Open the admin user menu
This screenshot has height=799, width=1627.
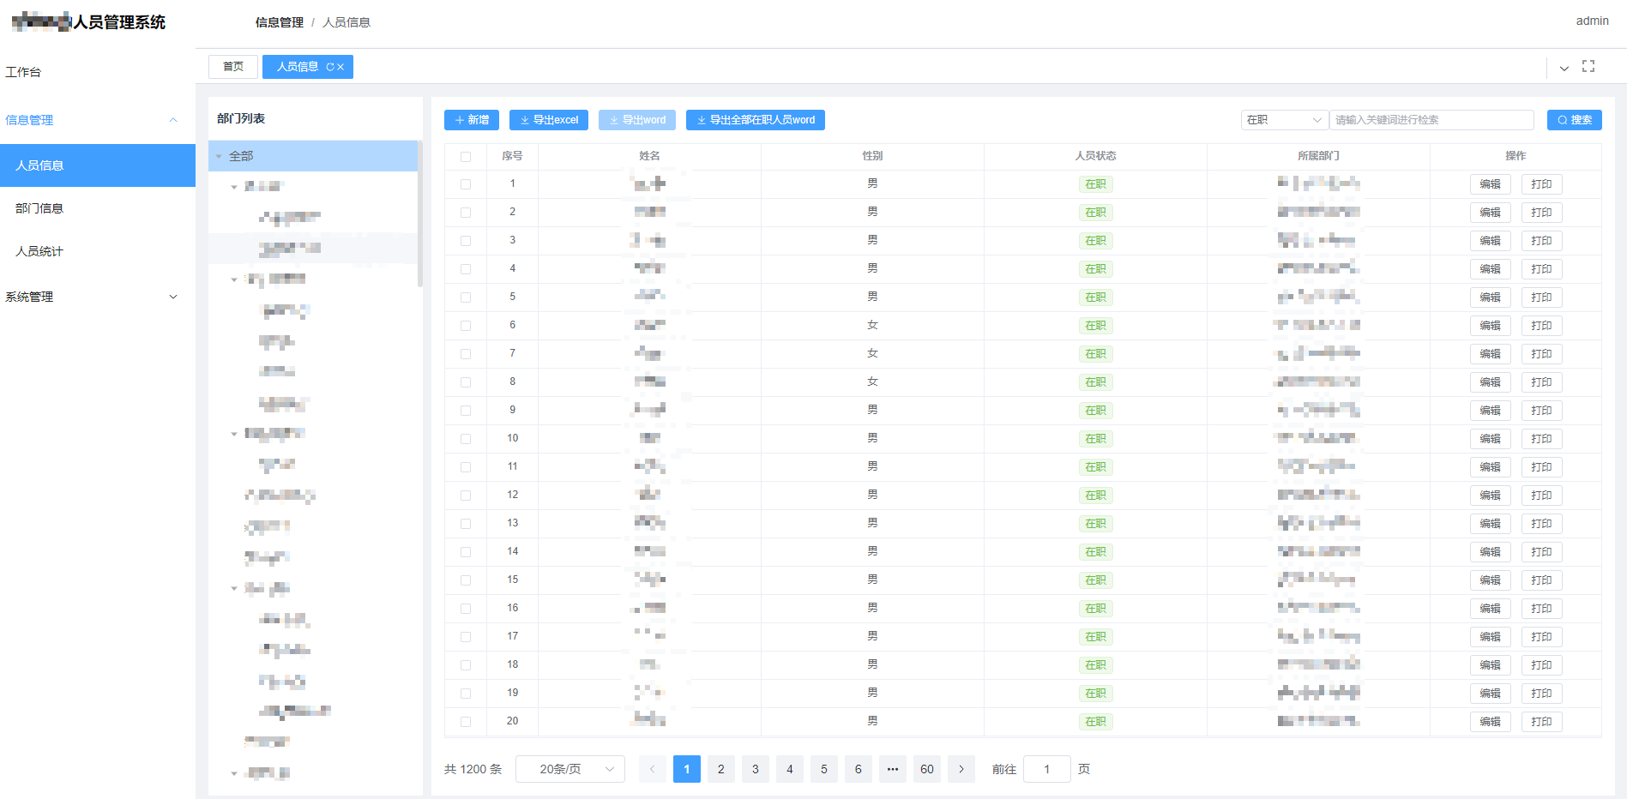tap(1593, 21)
